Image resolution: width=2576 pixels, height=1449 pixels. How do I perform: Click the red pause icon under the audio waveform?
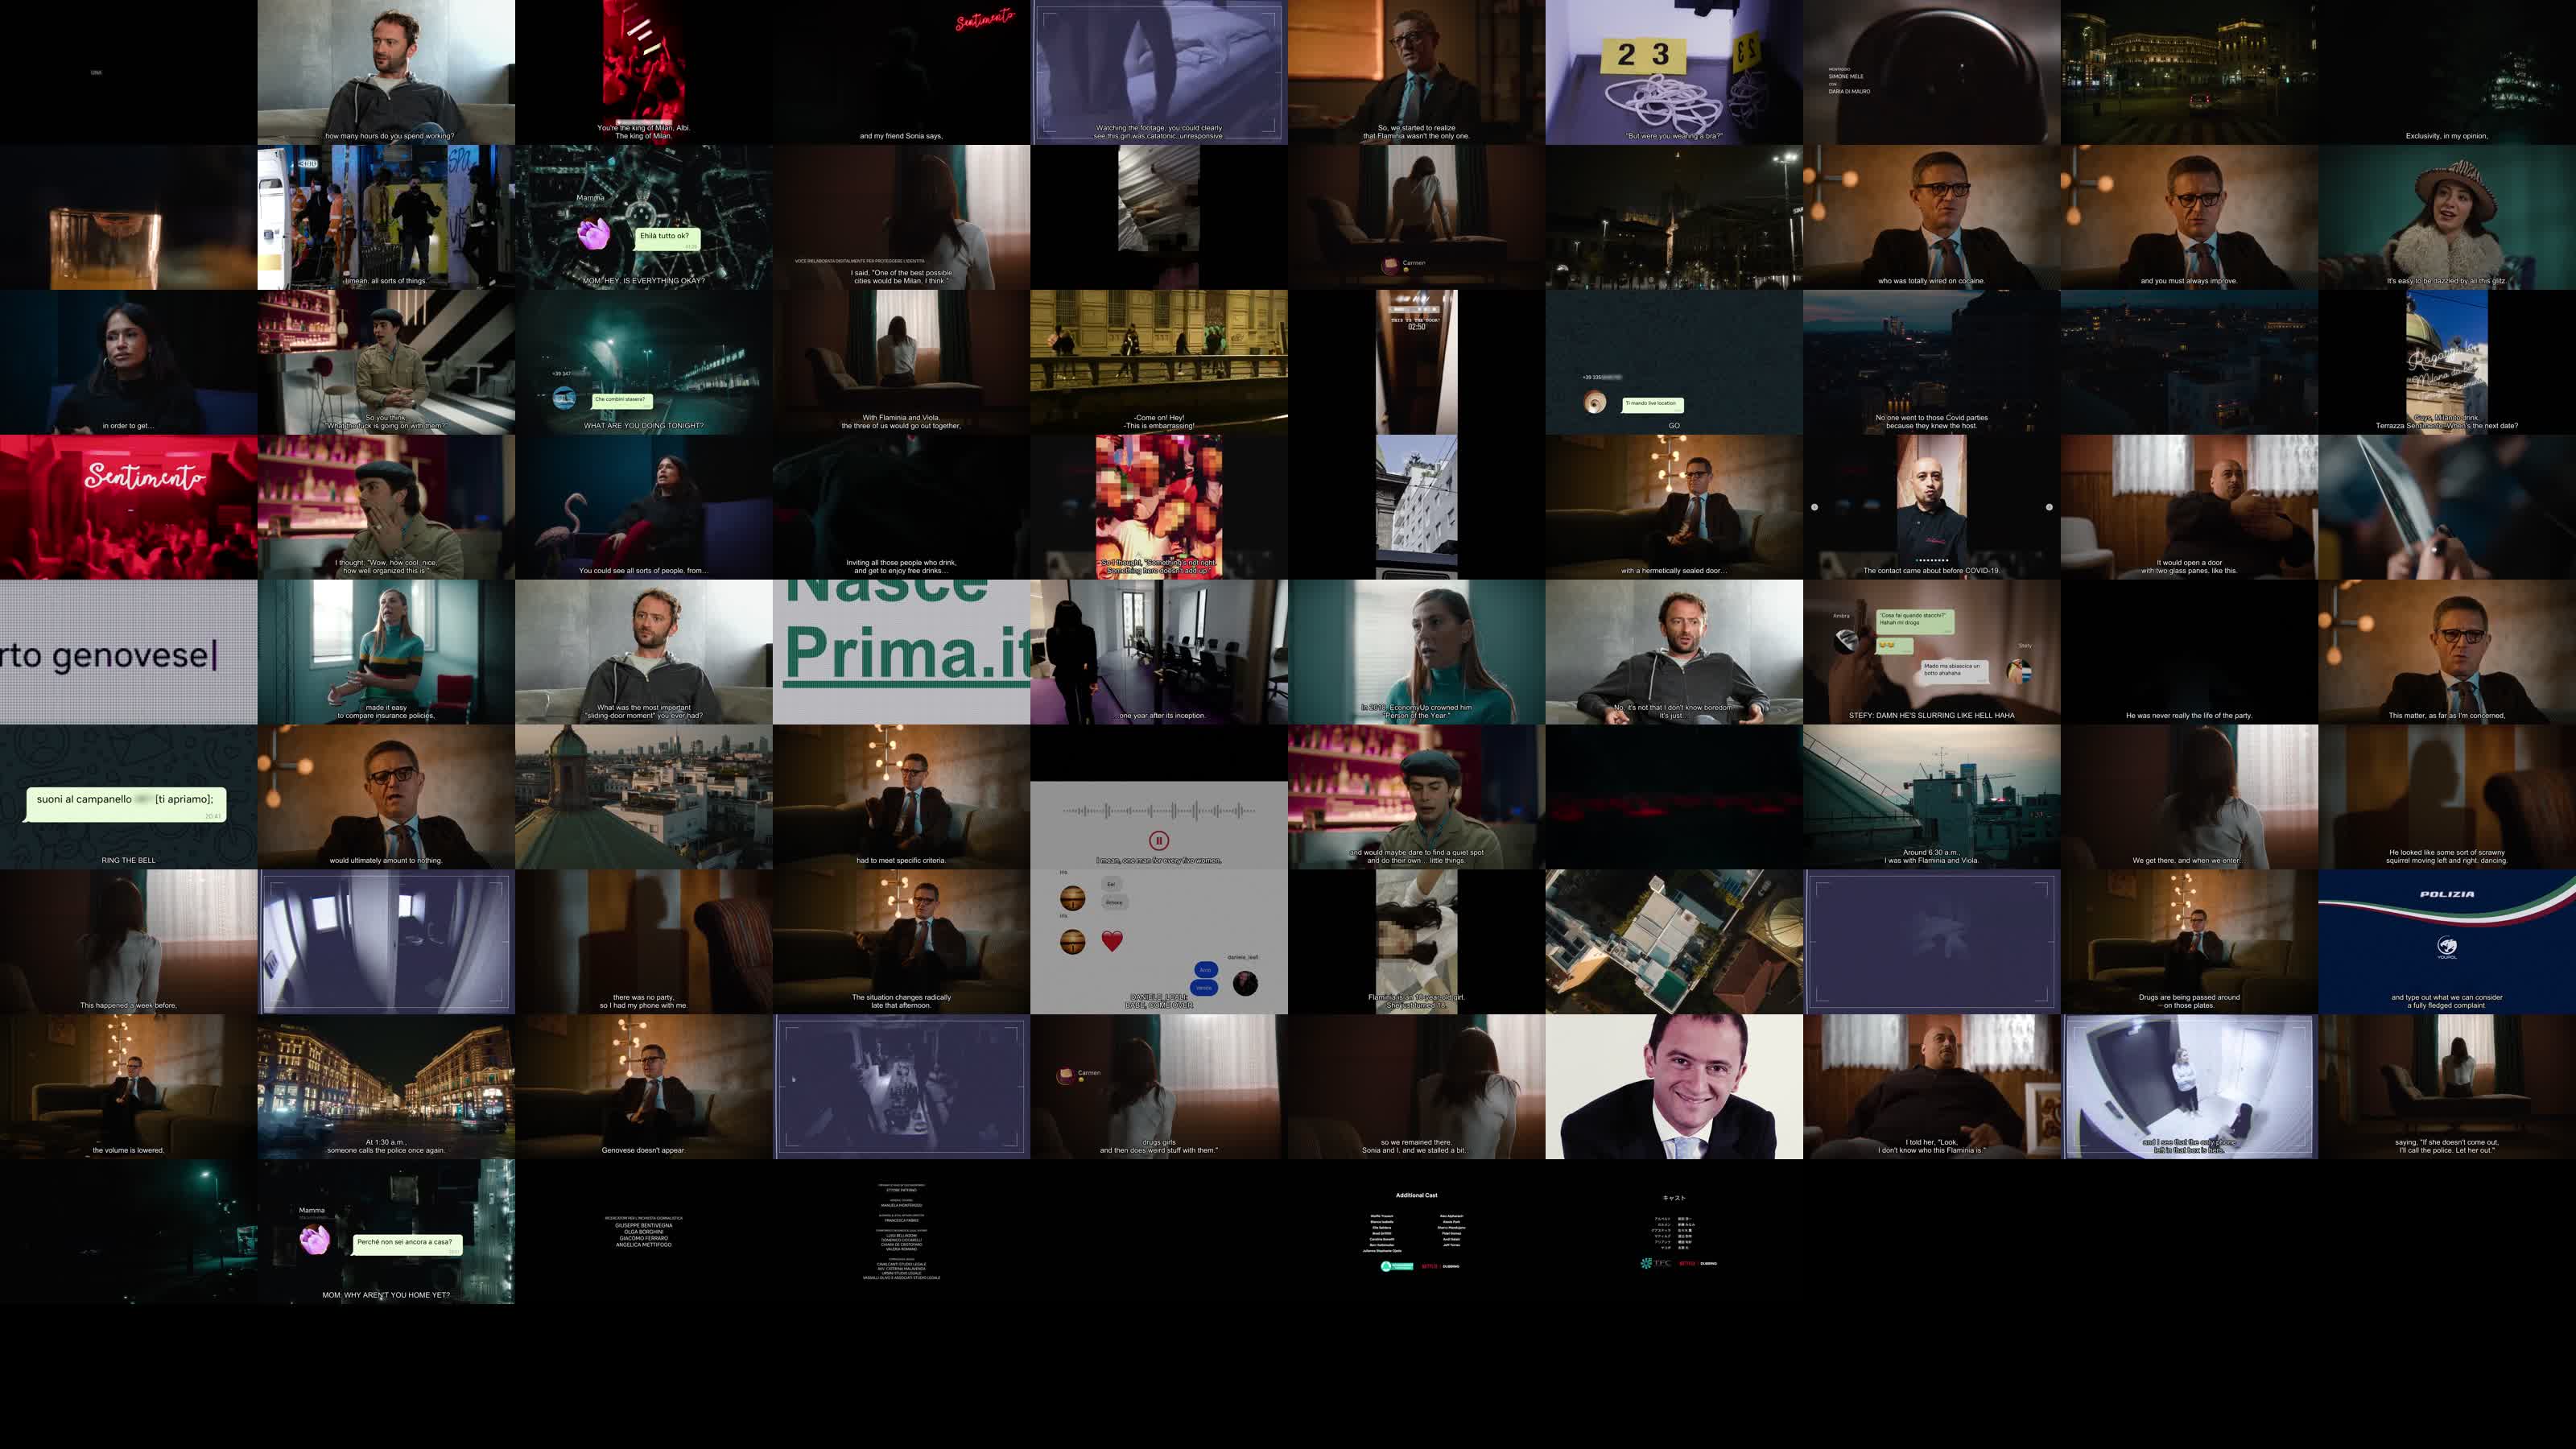click(x=1158, y=841)
